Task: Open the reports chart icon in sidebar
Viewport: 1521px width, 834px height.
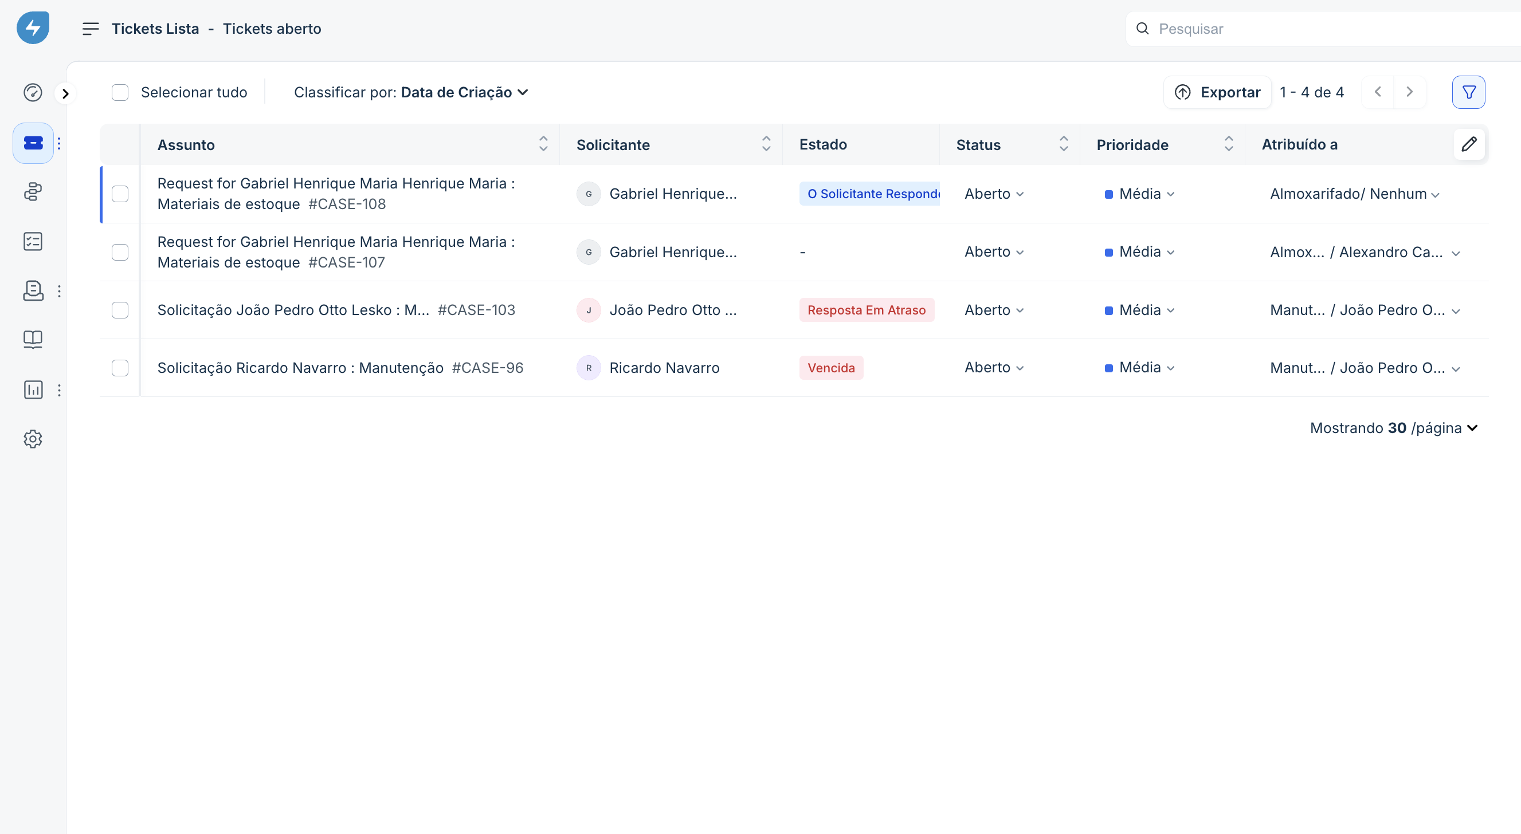Action: pyautogui.click(x=33, y=390)
